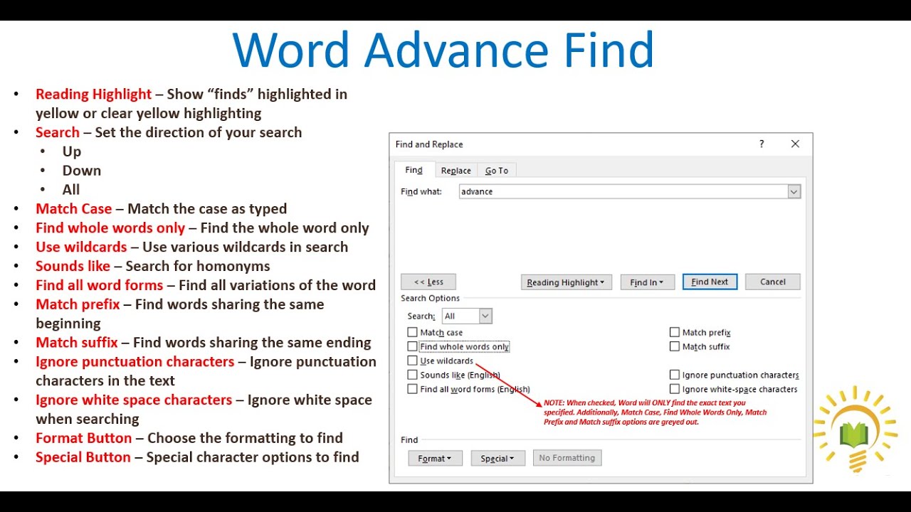Open the Format dropdown button

(x=435, y=459)
